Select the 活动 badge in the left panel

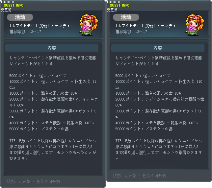click(20, 17)
